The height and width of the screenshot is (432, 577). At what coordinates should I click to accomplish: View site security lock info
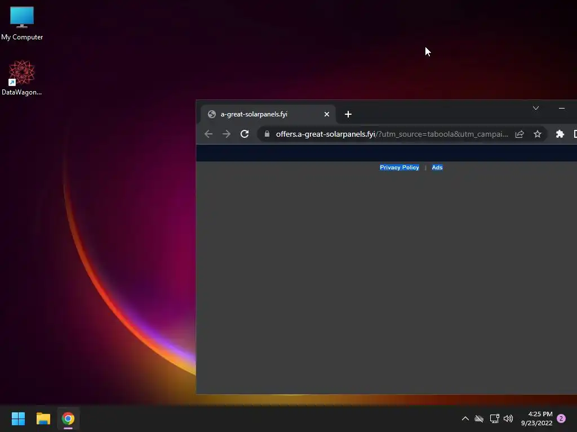point(267,134)
